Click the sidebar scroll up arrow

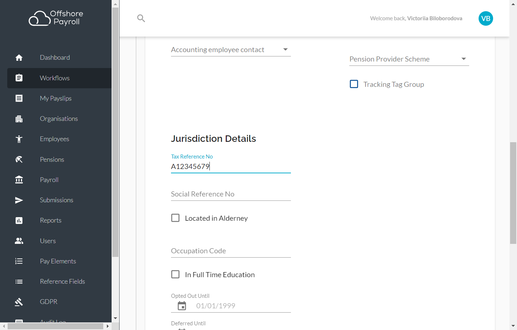[x=115, y=4]
